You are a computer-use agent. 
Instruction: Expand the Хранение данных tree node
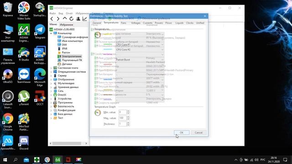(51, 87)
